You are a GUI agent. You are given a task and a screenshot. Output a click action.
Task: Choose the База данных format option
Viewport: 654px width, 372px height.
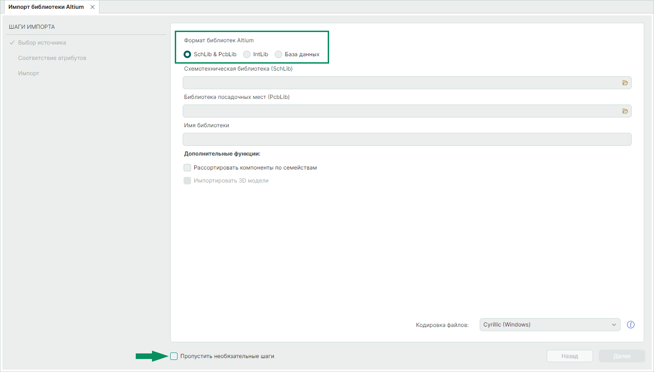pyautogui.click(x=278, y=54)
